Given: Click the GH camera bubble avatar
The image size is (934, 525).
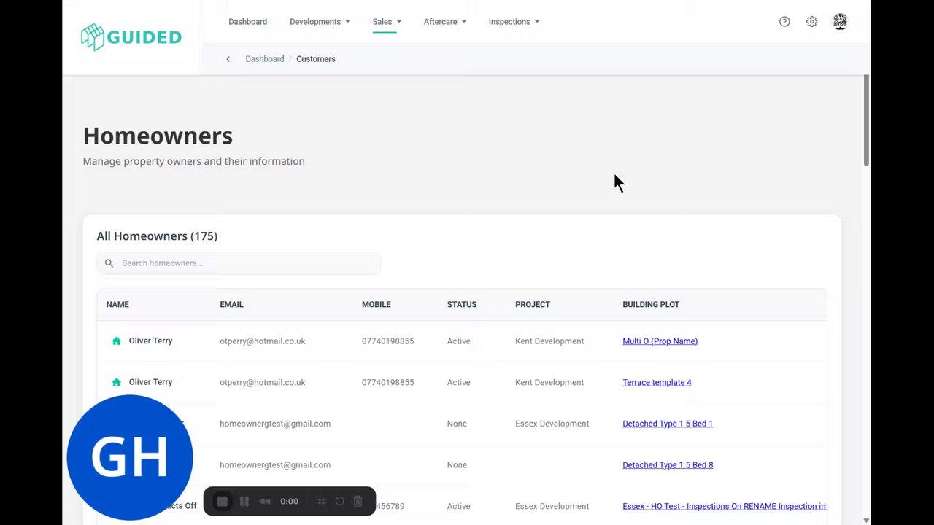Looking at the screenshot, I should [130, 457].
